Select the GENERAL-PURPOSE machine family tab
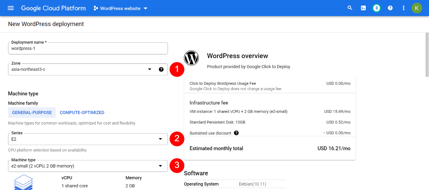The width and height of the screenshot is (429, 190). pos(32,113)
